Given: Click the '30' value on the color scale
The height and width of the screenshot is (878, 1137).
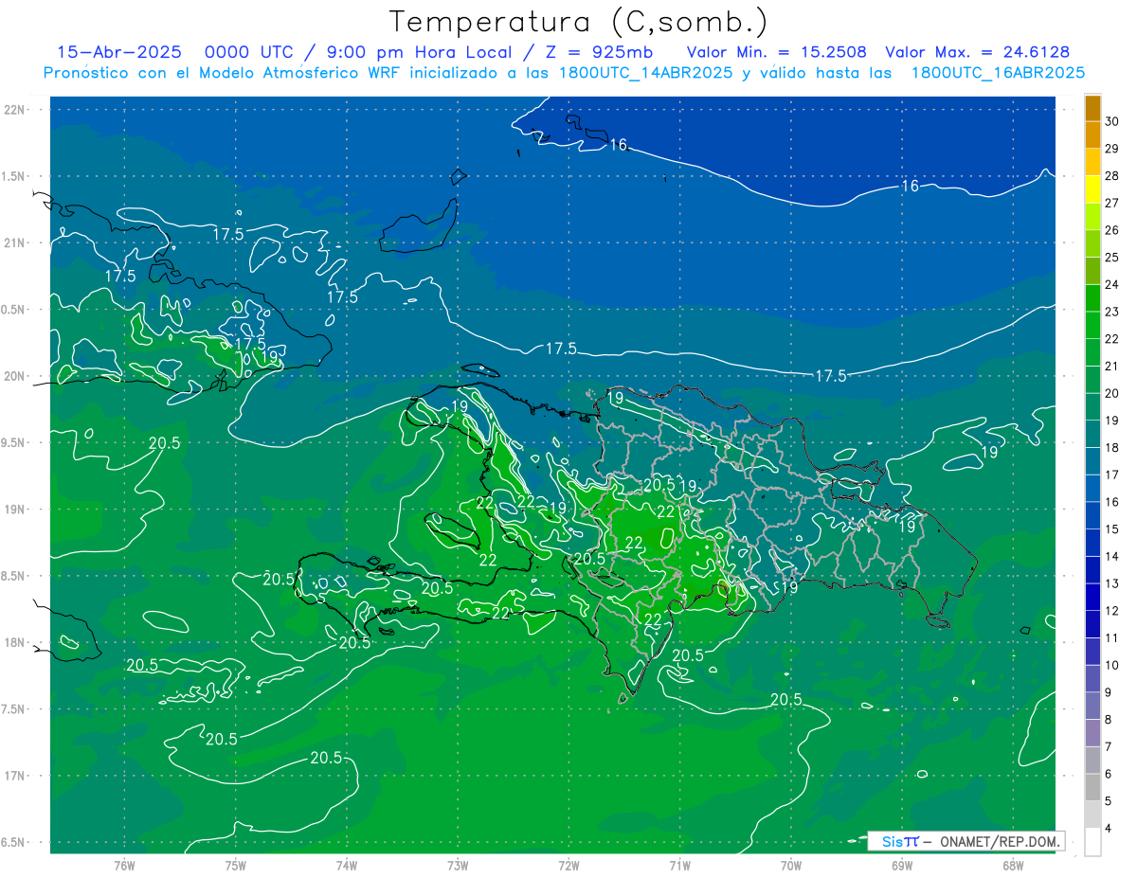Looking at the screenshot, I should coord(1112,121).
